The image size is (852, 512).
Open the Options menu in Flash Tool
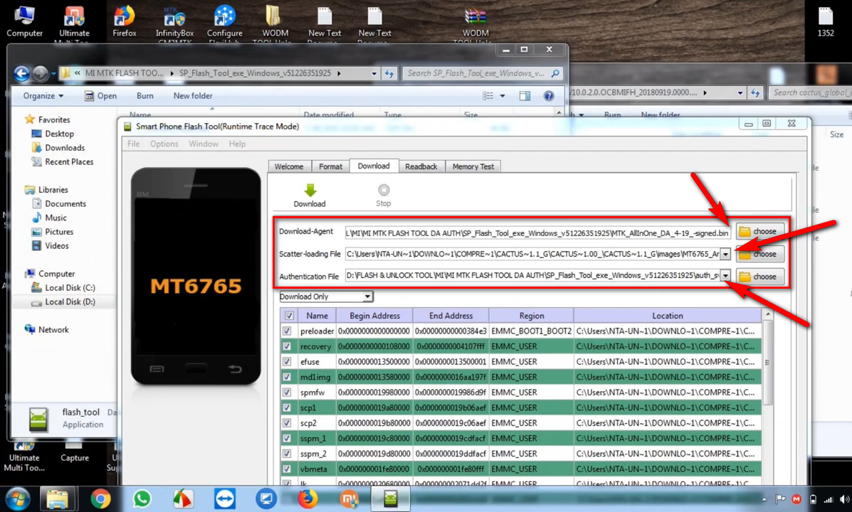[x=164, y=144]
